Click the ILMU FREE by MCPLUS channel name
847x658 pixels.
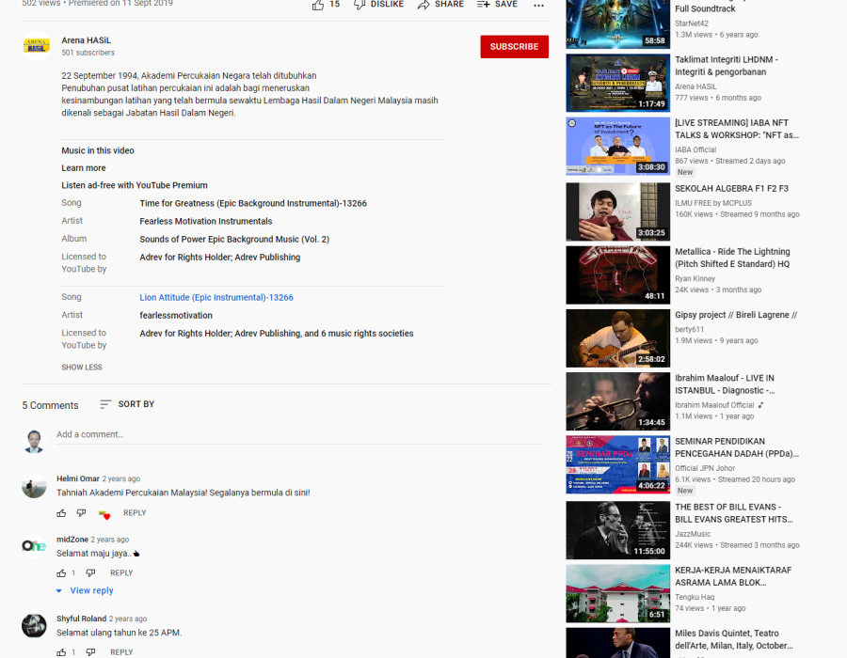pos(713,203)
